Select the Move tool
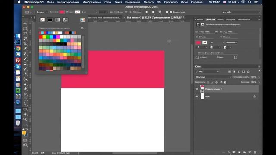Viewport: 276px width, 155px height. 25,24
